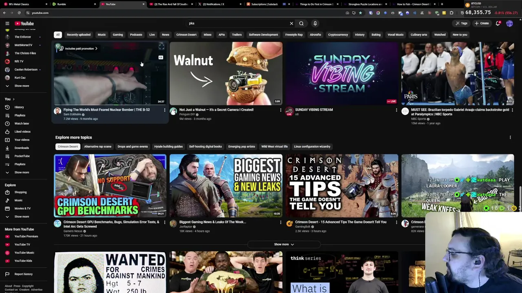Play 15 Advanced Tips video thumbnail
522x293 pixels.
[342, 186]
